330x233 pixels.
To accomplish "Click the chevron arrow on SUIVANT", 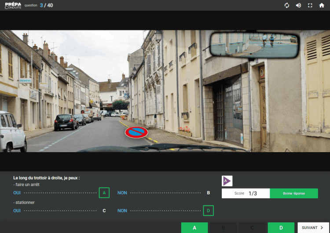I will 322,228.
